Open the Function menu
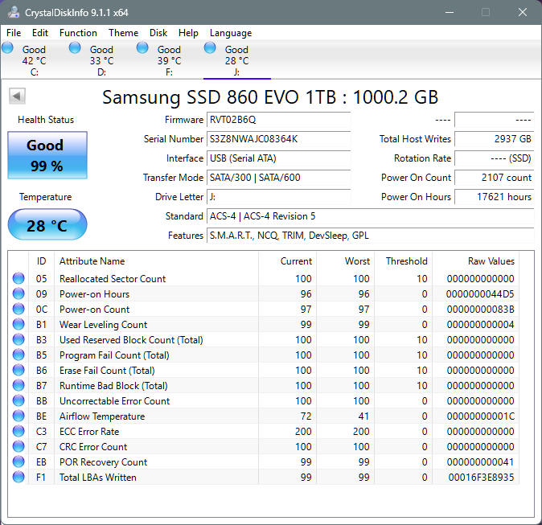 click(x=78, y=33)
